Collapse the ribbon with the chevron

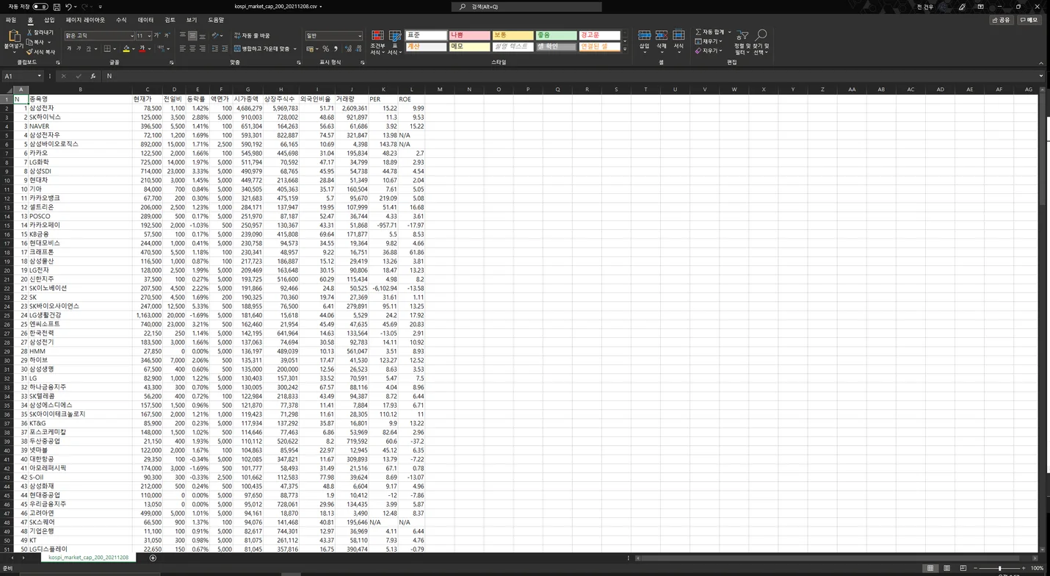[1041, 62]
